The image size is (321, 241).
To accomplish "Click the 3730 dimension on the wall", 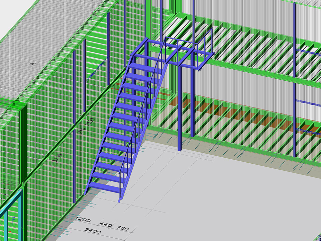I will pyautogui.click(x=57, y=157).
